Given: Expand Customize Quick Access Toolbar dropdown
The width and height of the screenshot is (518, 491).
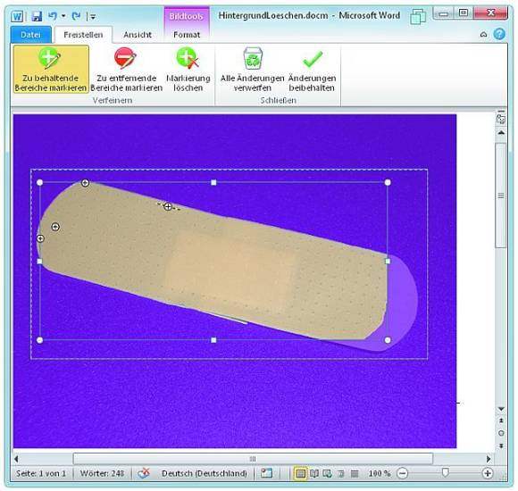Looking at the screenshot, I should [93, 16].
